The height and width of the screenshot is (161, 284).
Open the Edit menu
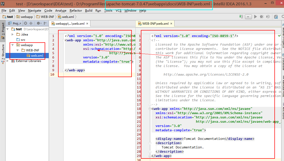pyautogui.click(x=12, y=11)
